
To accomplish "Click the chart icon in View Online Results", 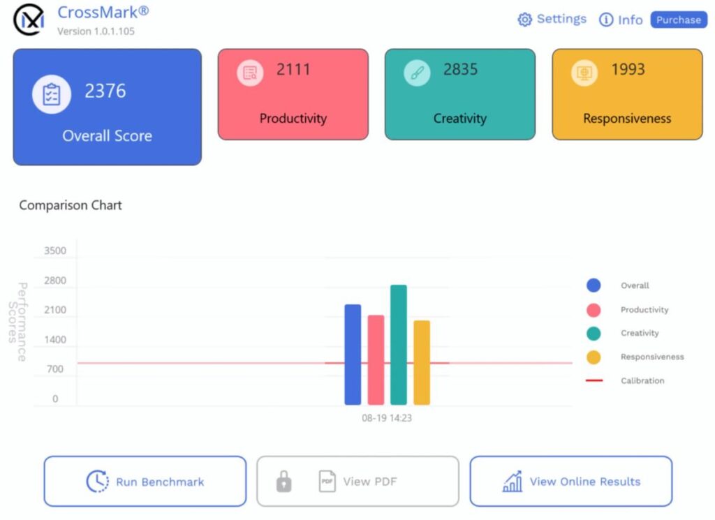I will point(513,481).
